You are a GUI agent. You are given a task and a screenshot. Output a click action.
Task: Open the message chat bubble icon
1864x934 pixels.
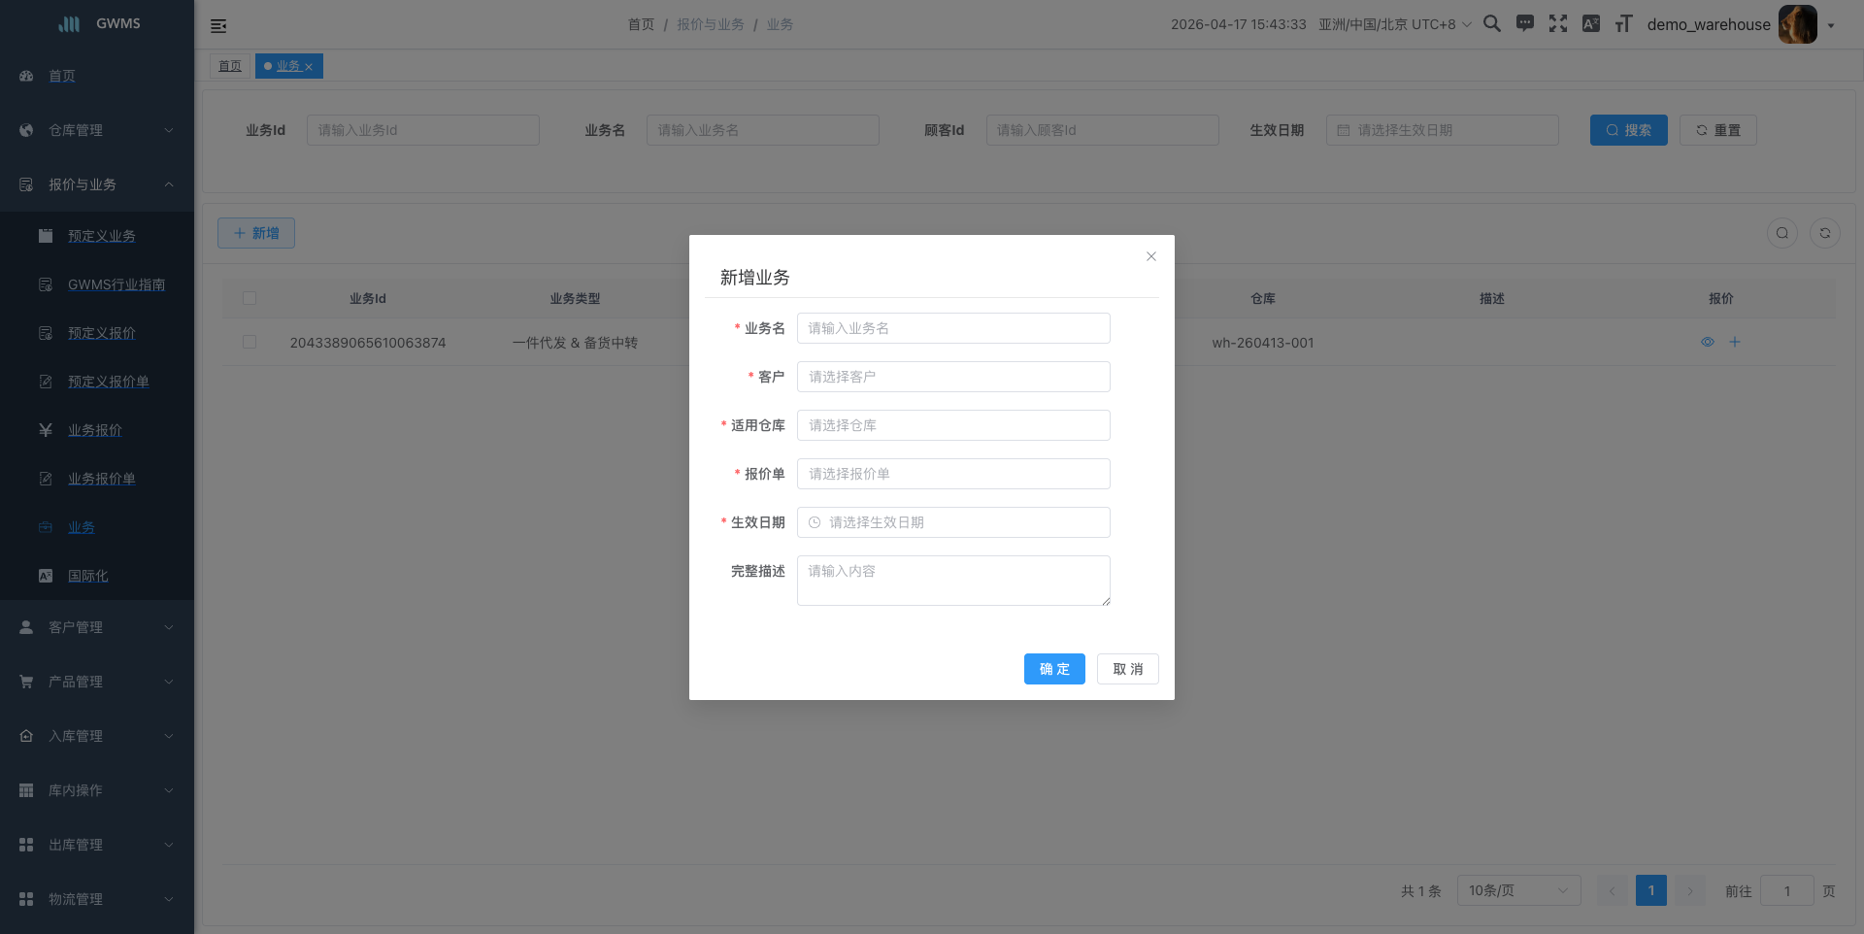point(1525,24)
